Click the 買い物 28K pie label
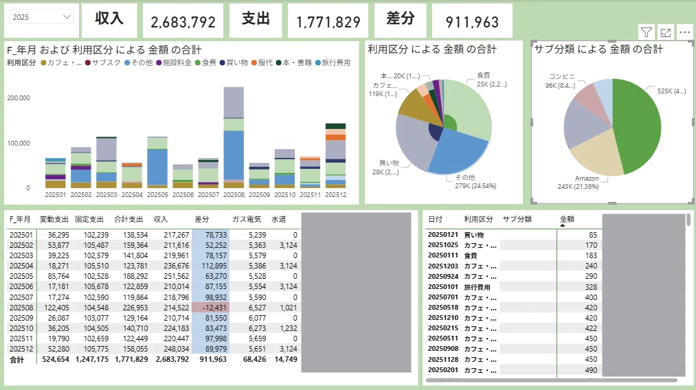The height and width of the screenshot is (390, 696). [385, 168]
